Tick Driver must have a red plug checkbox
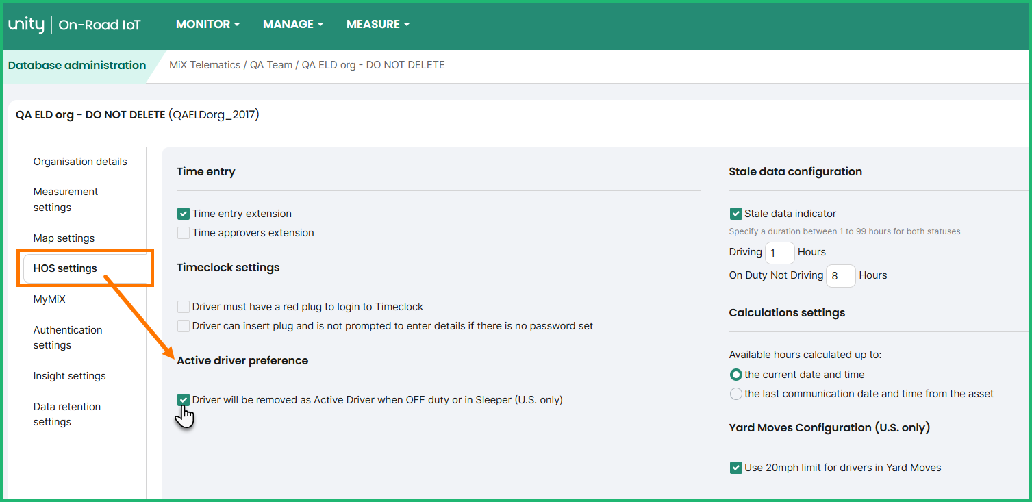This screenshot has width=1032, height=502. coord(184,307)
